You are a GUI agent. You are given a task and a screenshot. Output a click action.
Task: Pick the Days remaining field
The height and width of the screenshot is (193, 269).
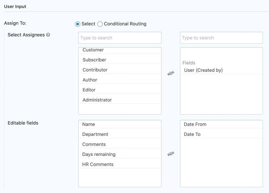pos(99,155)
